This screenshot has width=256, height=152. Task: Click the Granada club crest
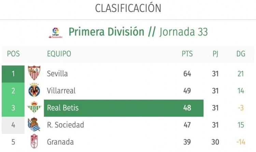click(x=34, y=142)
